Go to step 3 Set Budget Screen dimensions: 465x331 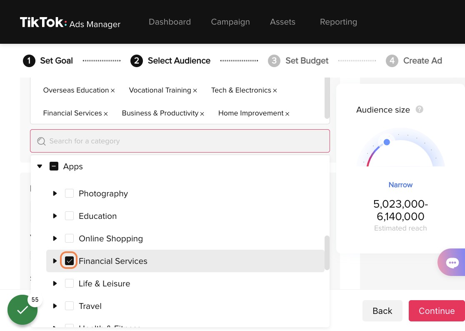point(298,61)
